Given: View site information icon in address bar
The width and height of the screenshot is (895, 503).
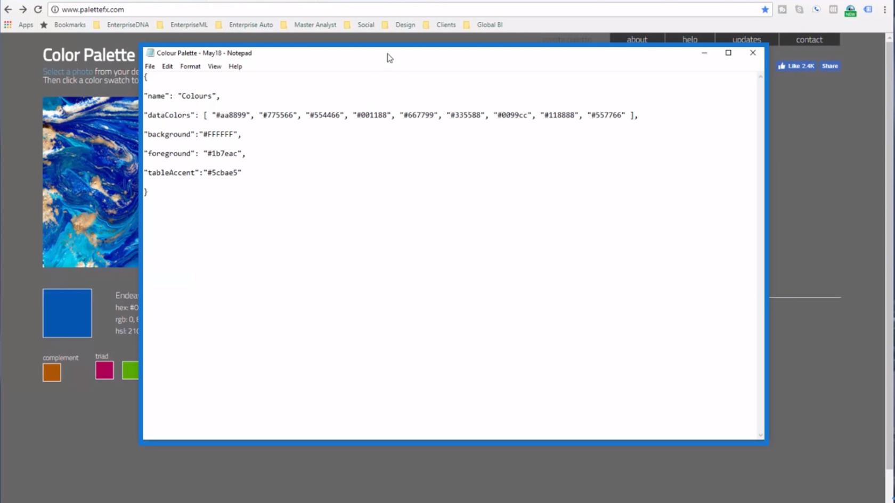Looking at the screenshot, I should point(55,10).
